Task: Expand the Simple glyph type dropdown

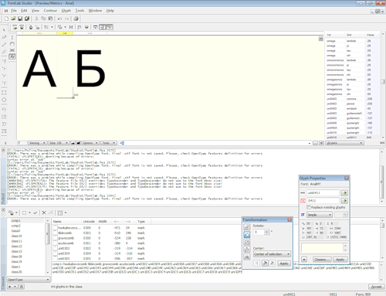Action: tap(320, 215)
